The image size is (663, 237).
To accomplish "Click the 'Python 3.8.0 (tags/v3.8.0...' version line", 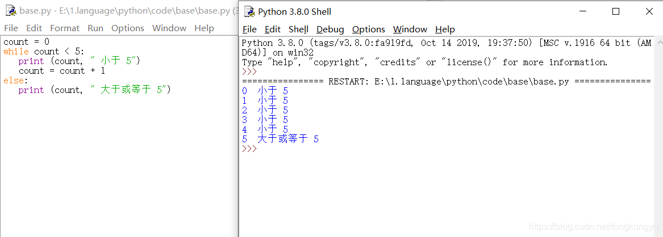I will (x=447, y=43).
